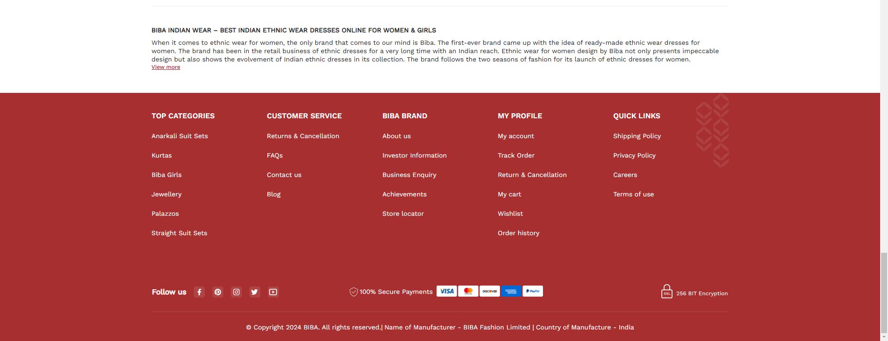Open Returns & Cancellation under Customer Service

tap(303, 136)
